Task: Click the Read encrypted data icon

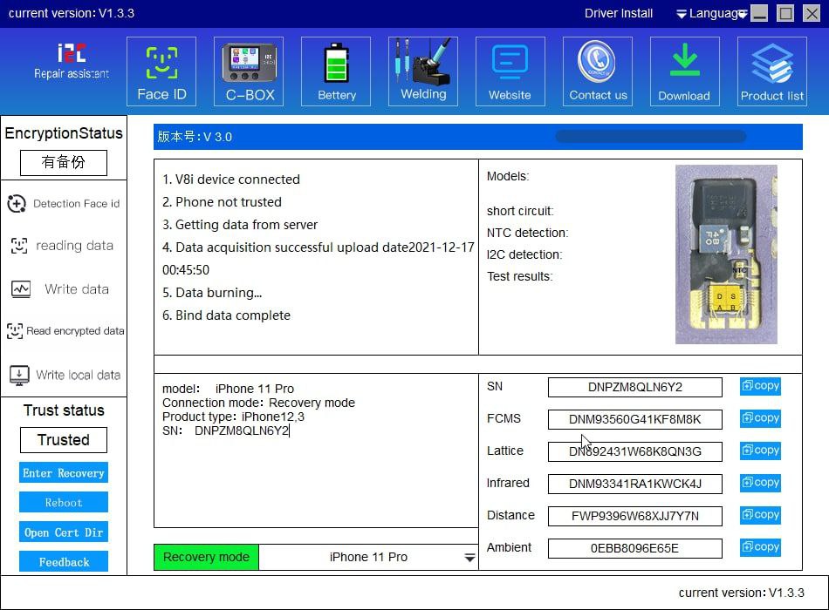Action: 15,330
